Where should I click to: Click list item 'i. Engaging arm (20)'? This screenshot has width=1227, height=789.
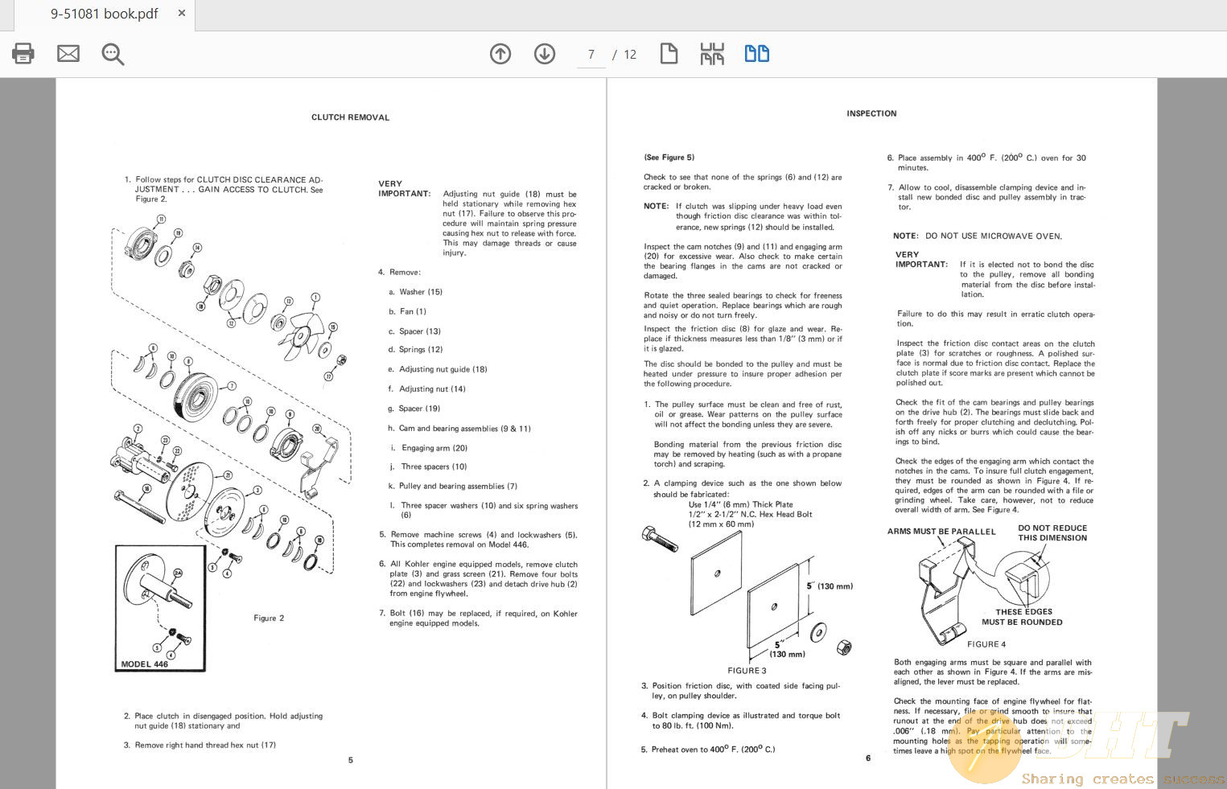click(x=429, y=448)
